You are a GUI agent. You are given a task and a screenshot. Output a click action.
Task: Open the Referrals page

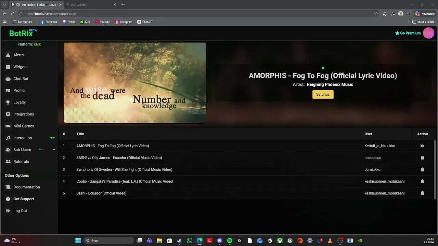[x=21, y=162]
